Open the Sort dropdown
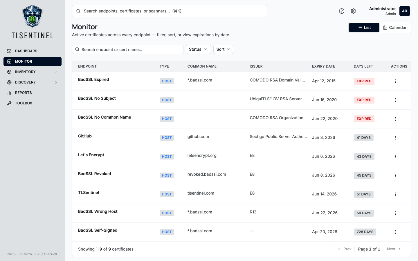Viewport: 418px width, 261px height. pos(224,49)
